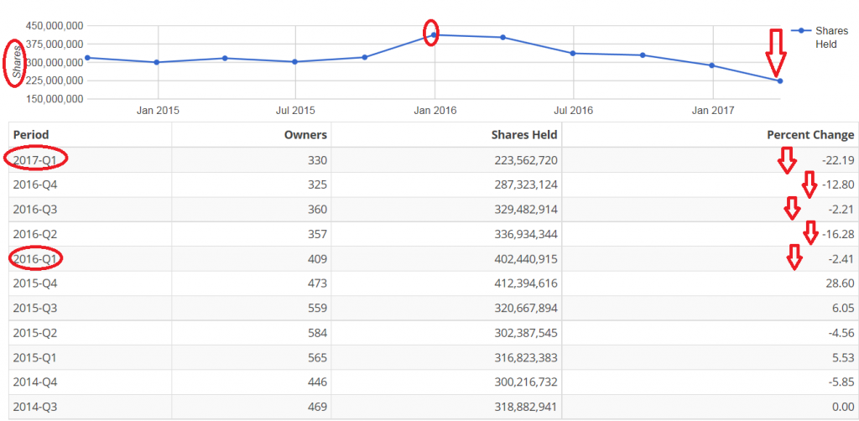859x421 pixels.
Task: Select the red arrow beside -2.21
Action: [x=791, y=207]
